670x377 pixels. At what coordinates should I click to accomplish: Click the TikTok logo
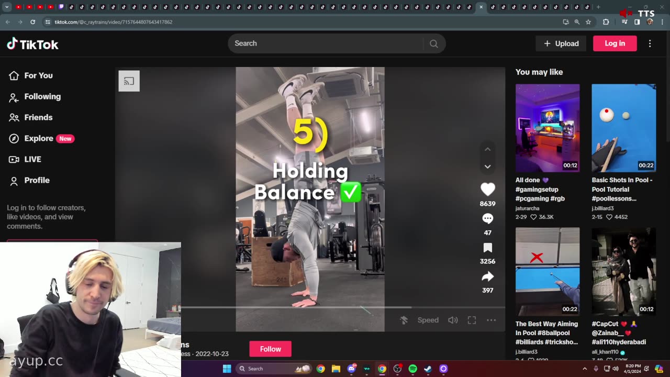point(32,44)
